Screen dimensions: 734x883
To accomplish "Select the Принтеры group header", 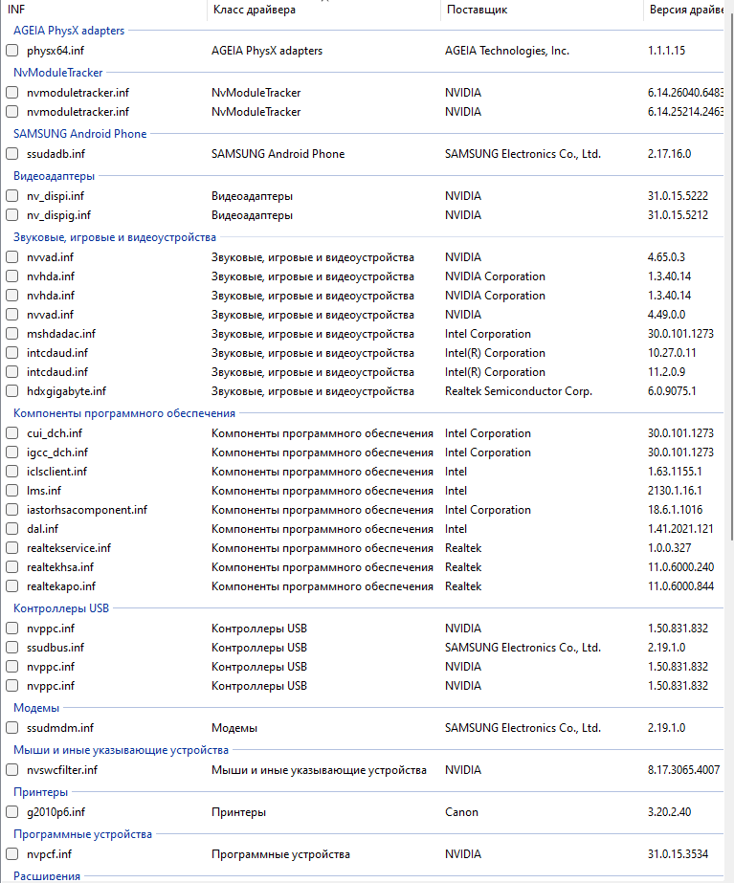I will point(40,792).
